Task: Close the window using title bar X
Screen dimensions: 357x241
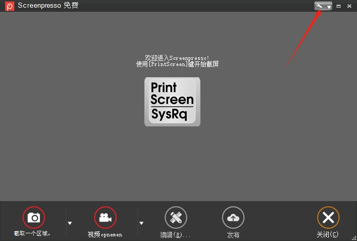Action: 349,6
